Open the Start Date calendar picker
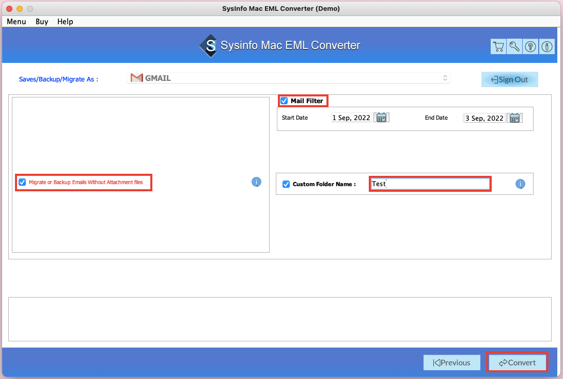 coord(381,118)
